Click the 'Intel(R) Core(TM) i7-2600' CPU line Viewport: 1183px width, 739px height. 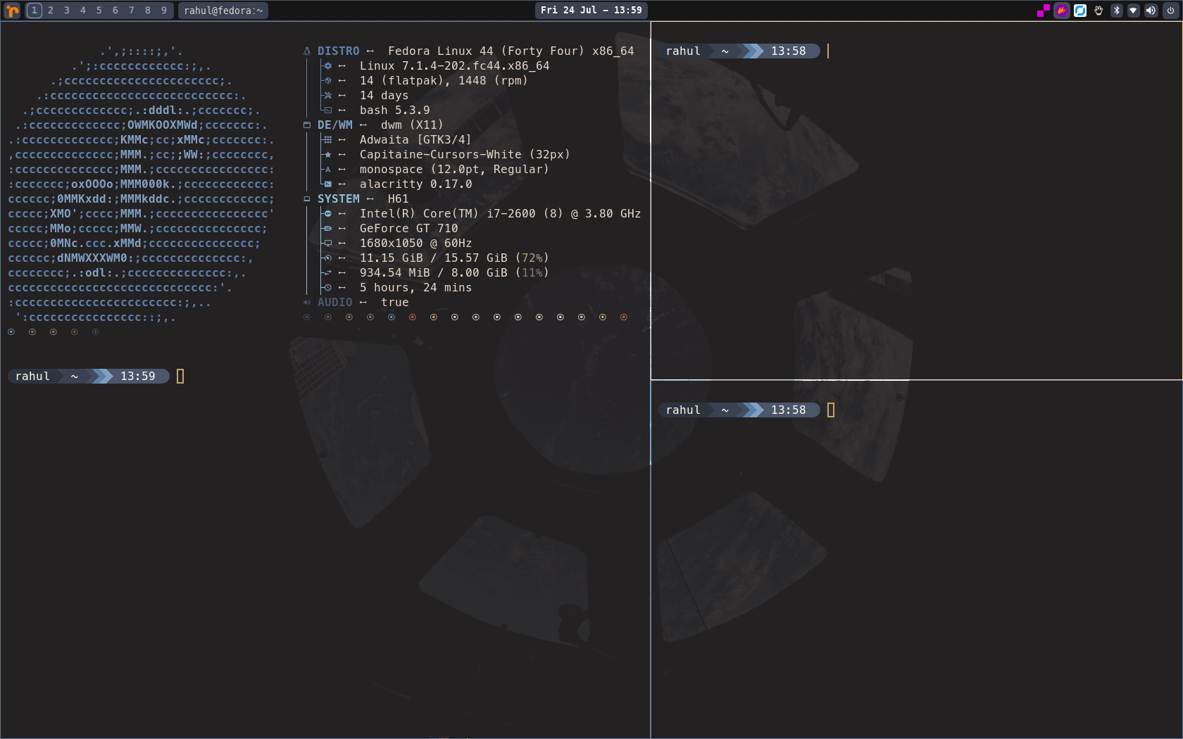pyautogui.click(x=447, y=214)
